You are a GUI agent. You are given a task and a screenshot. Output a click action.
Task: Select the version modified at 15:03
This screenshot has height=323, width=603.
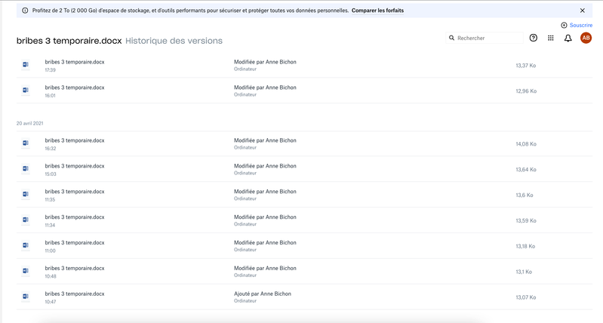click(x=75, y=169)
